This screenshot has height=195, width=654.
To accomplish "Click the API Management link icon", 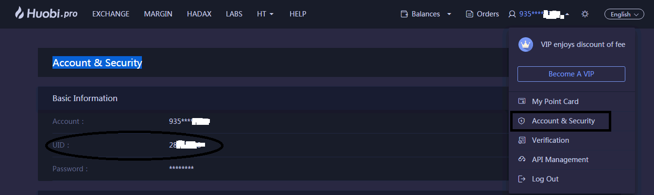I will point(522,160).
